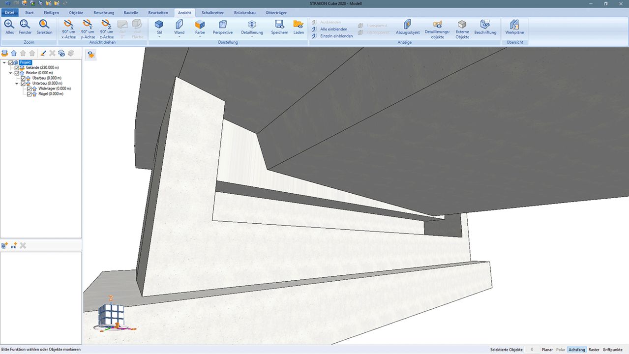Toggle the Perspektive view icon
This screenshot has width=629, height=354.
pyautogui.click(x=223, y=27)
